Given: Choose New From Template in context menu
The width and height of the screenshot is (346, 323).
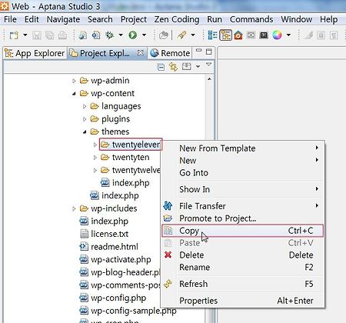Looking at the screenshot, I should (243, 148).
